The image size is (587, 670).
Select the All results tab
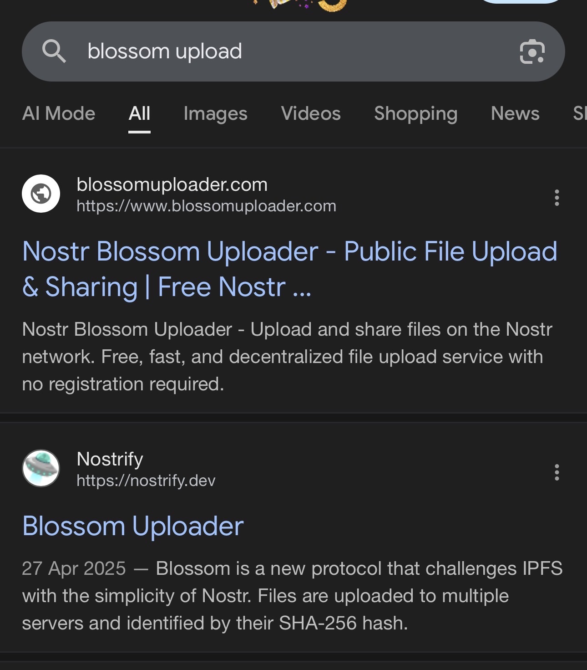139,114
